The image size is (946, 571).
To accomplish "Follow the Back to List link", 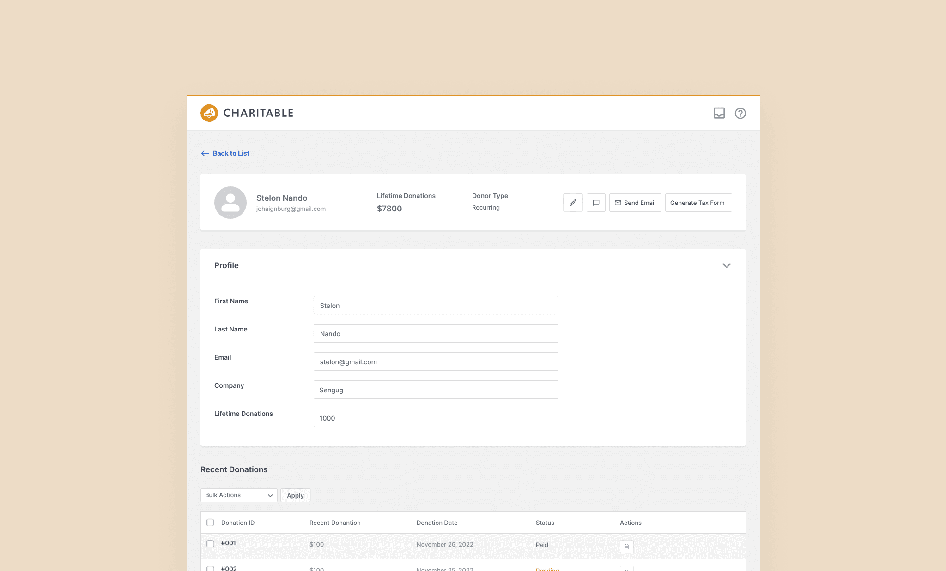I will [231, 153].
